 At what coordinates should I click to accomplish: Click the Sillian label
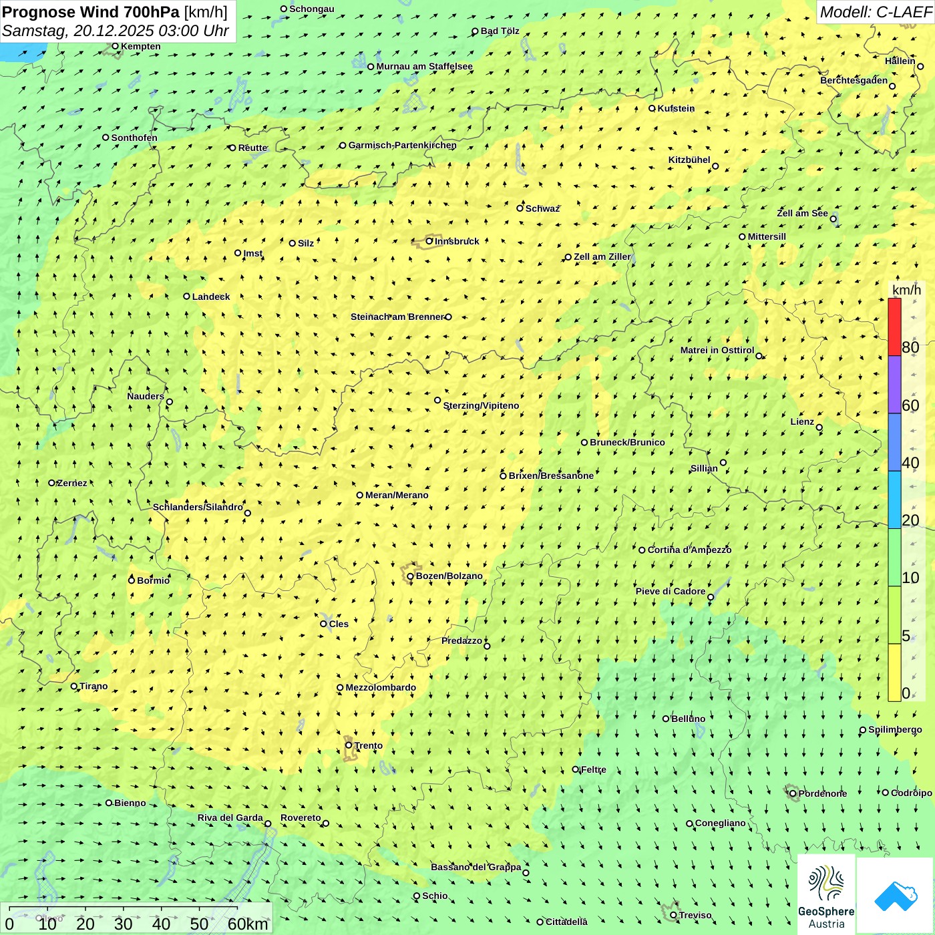coord(704,468)
